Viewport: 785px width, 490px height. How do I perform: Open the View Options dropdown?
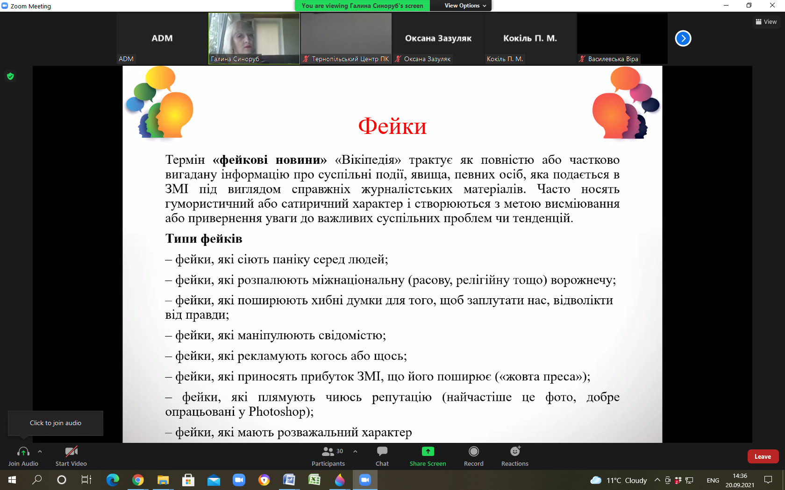tap(465, 6)
